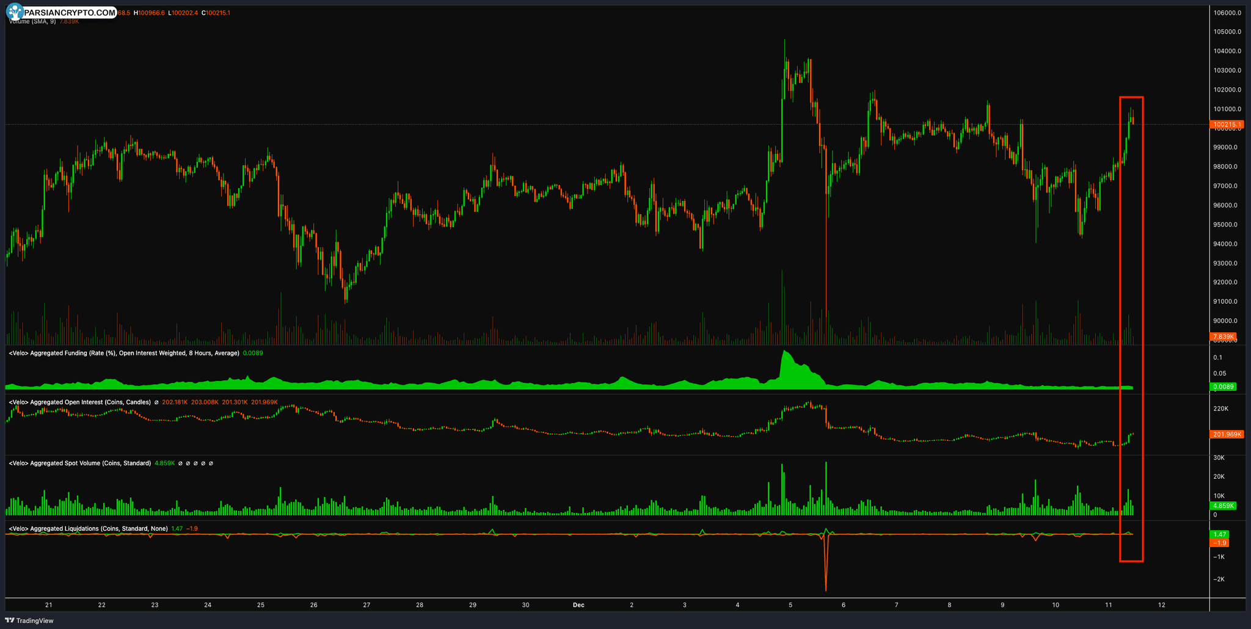1251x629 pixels.
Task: Click the orange 7.839K value beside Volume legend
Action: point(69,21)
